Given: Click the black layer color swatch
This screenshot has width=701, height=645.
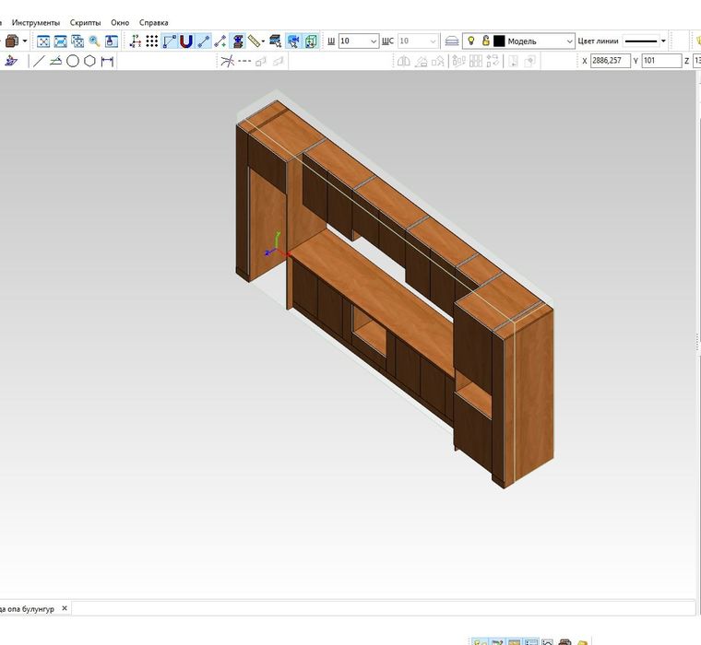Looking at the screenshot, I should 499,41.
